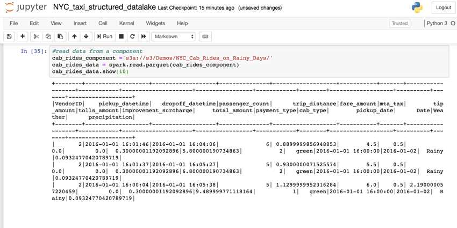Cut selected cells with the scissors icon
The height and width of the screenshot is (228, 457).
coord(36,36)
